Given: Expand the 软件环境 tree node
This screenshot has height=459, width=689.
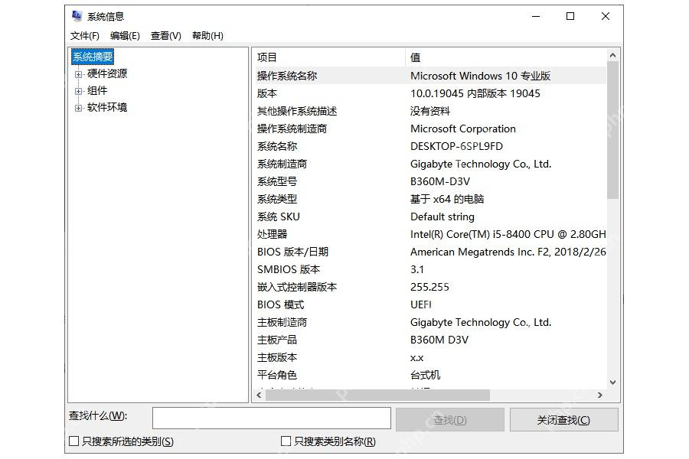Looking at the screenshot, I should pyautogui.click(x=78, y=108).
